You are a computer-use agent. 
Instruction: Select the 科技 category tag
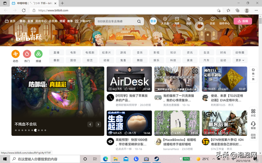173,60
